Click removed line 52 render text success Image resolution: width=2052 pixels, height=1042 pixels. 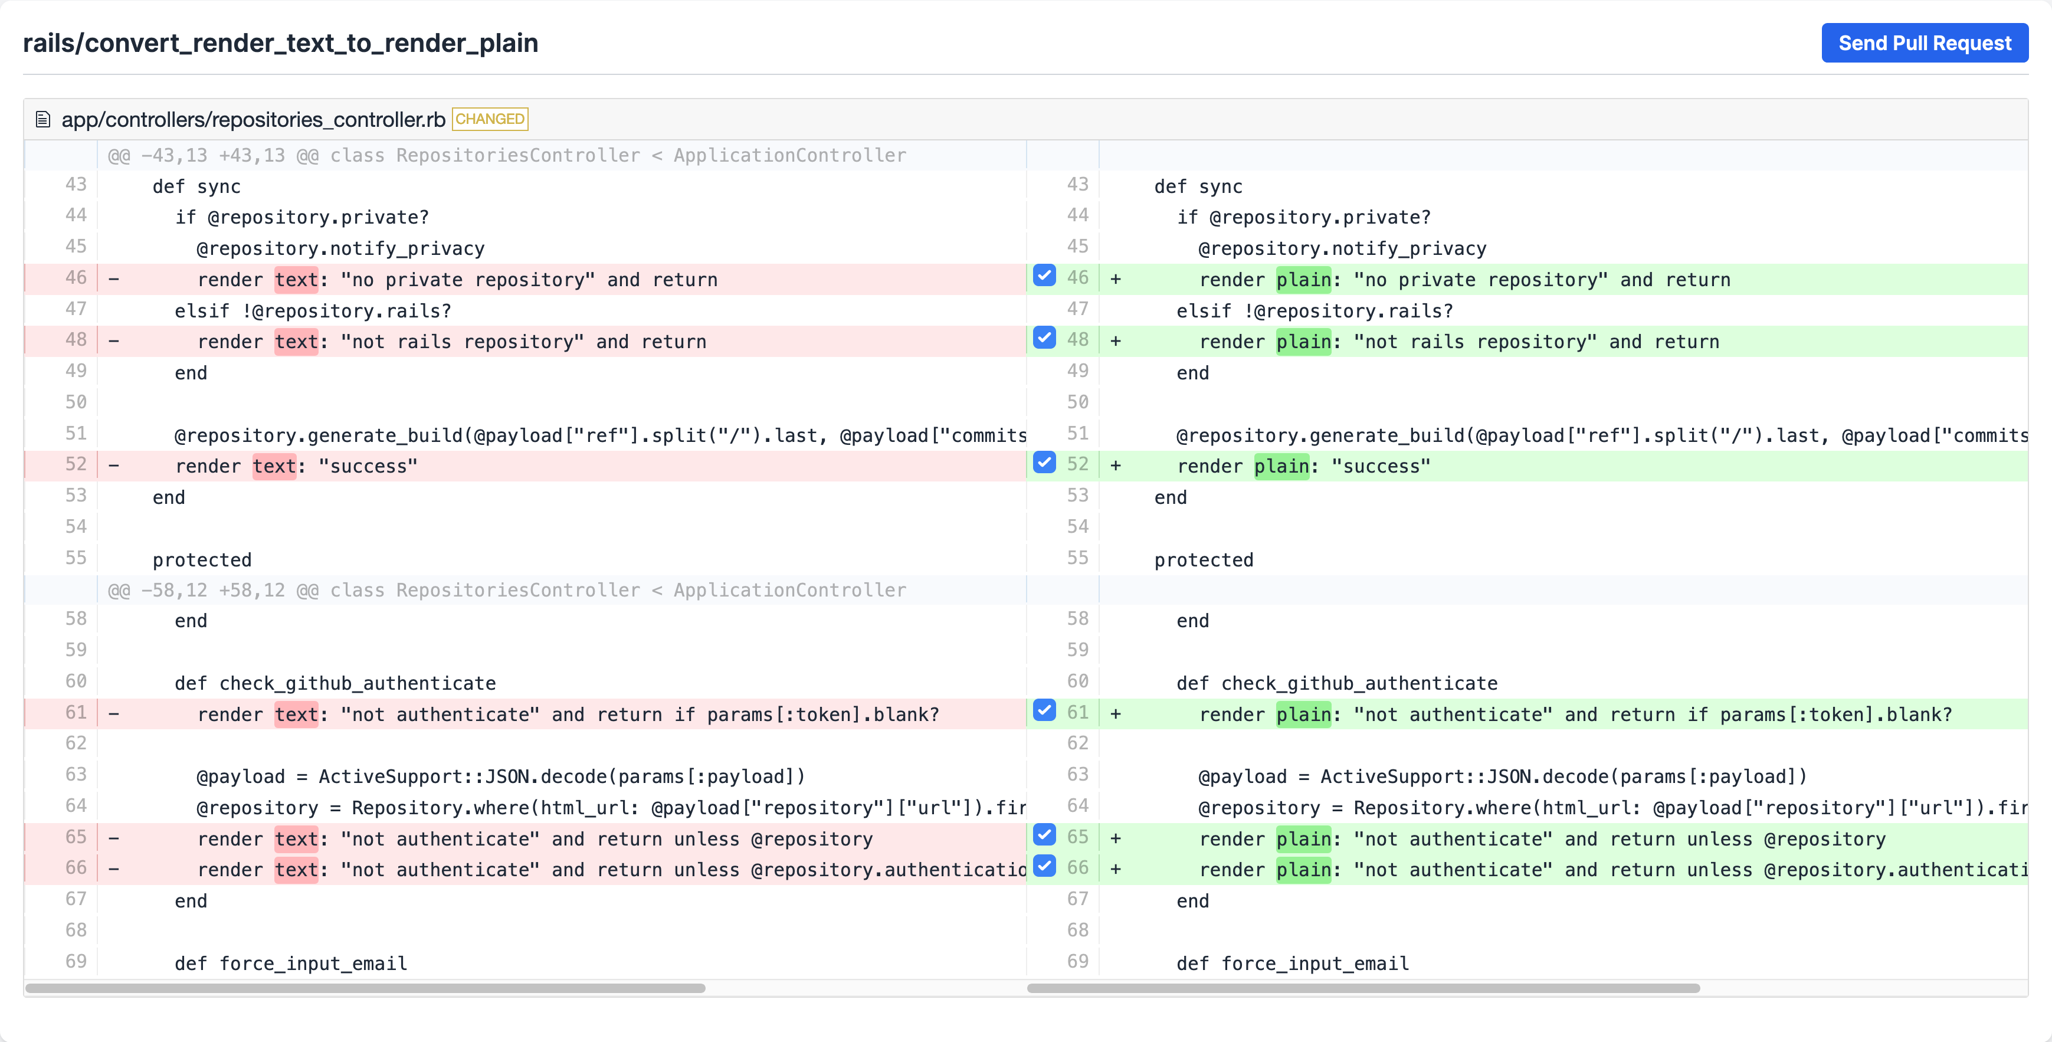(x=525, y=466)
